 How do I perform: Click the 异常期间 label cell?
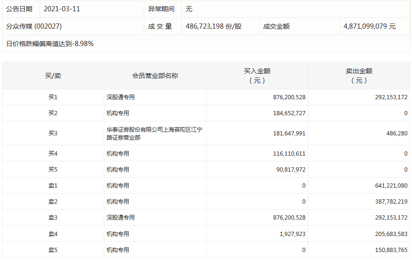tap(161, 9)
